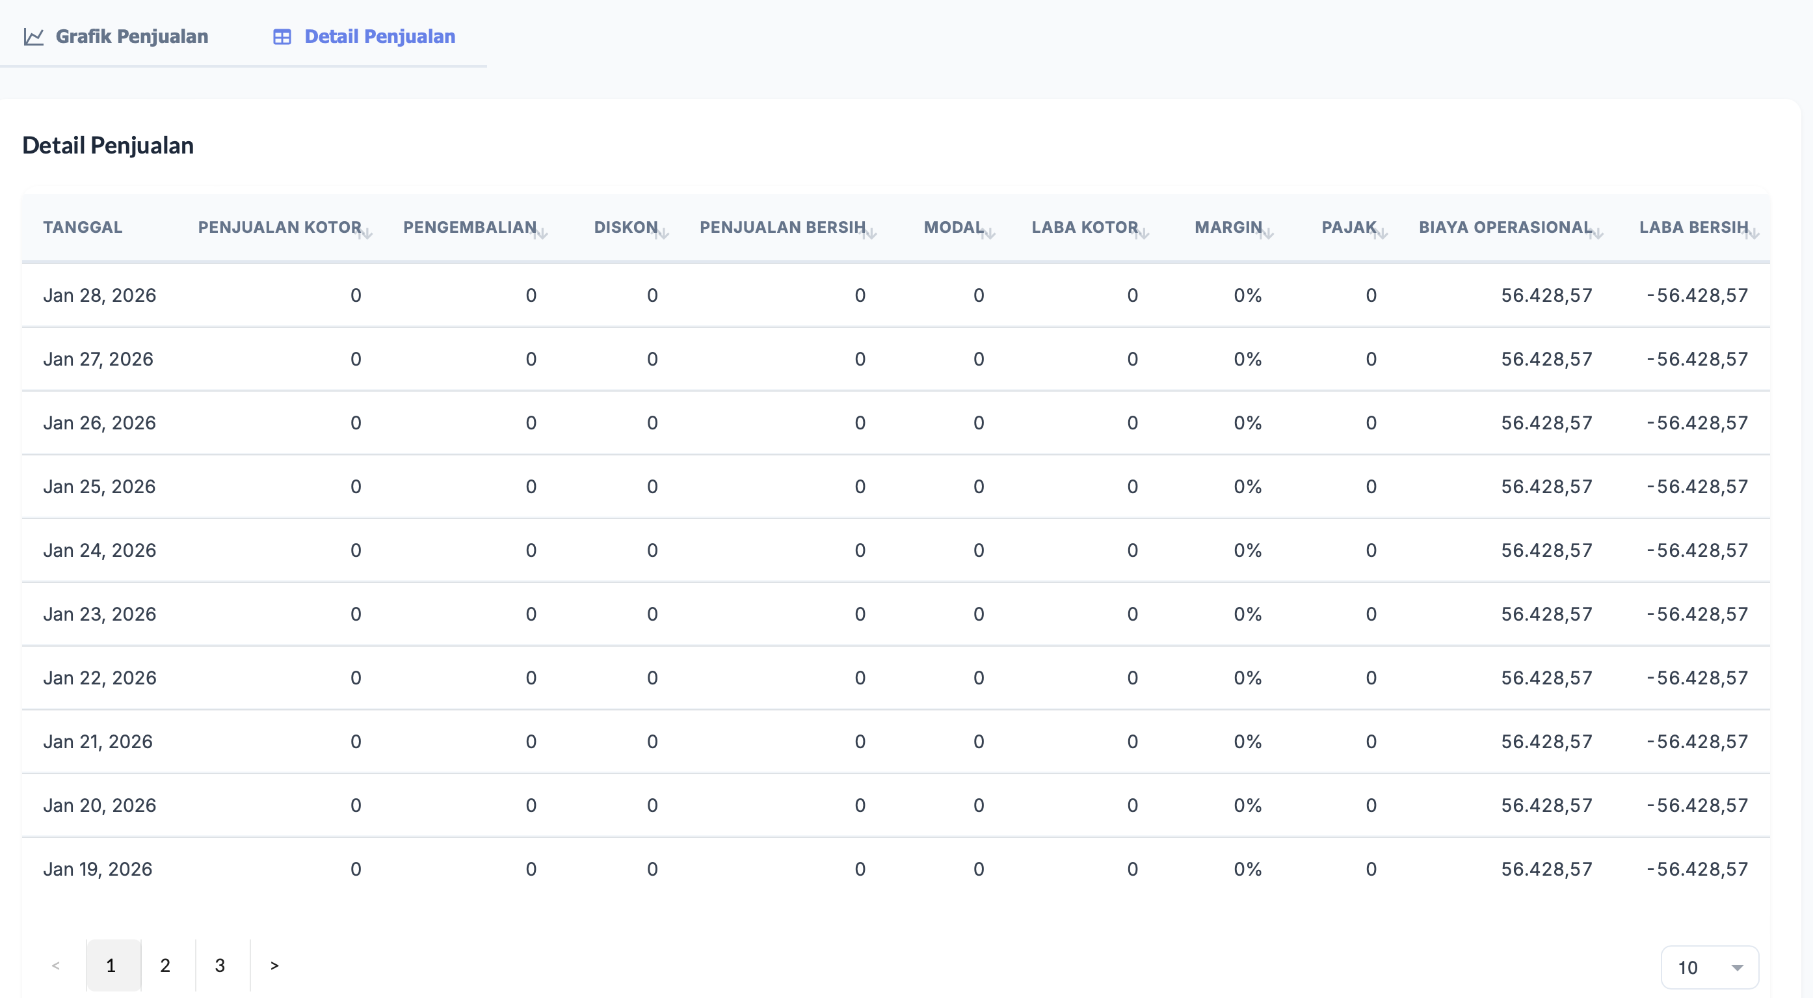Click the sort icon next to Penjualan Kotor

tap(366, 234)
